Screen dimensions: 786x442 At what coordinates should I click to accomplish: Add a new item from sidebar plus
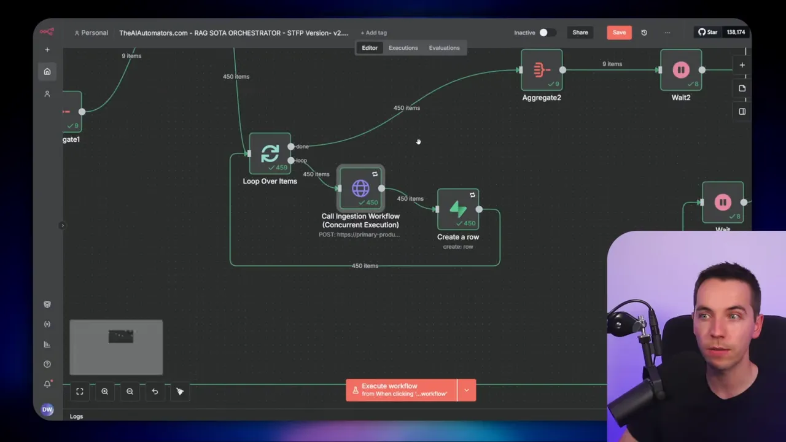click(47, 50)
